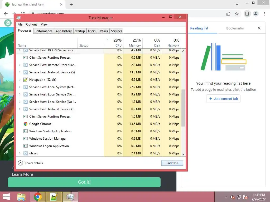
Task: Expand Service Host: Network Service (5)
Action: coord(20,72)
